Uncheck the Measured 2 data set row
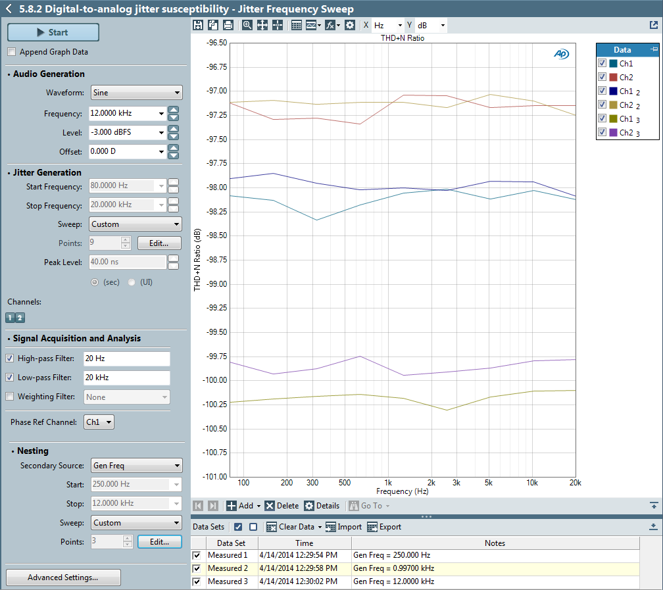This screenshot has width=663, height=590. 197,568
